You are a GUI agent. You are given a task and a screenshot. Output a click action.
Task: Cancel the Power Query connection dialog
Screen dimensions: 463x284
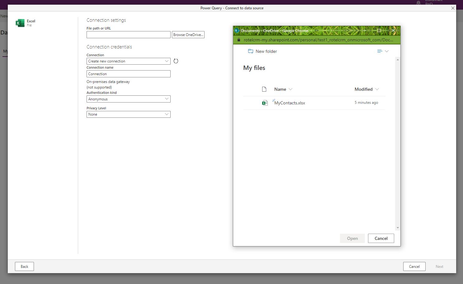[x=414, y=267]
